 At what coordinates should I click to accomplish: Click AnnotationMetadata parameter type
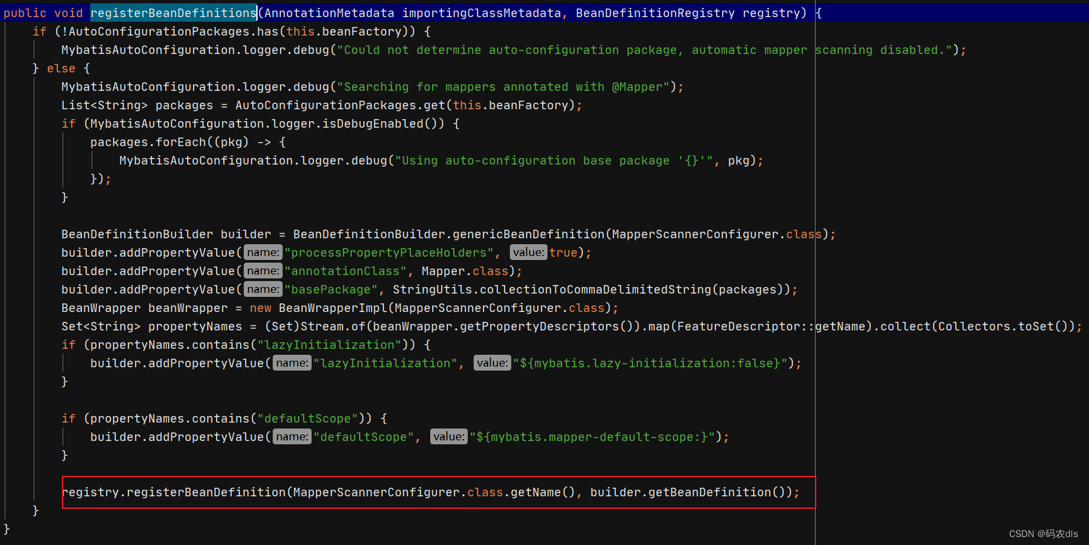[x=329, y=13]
